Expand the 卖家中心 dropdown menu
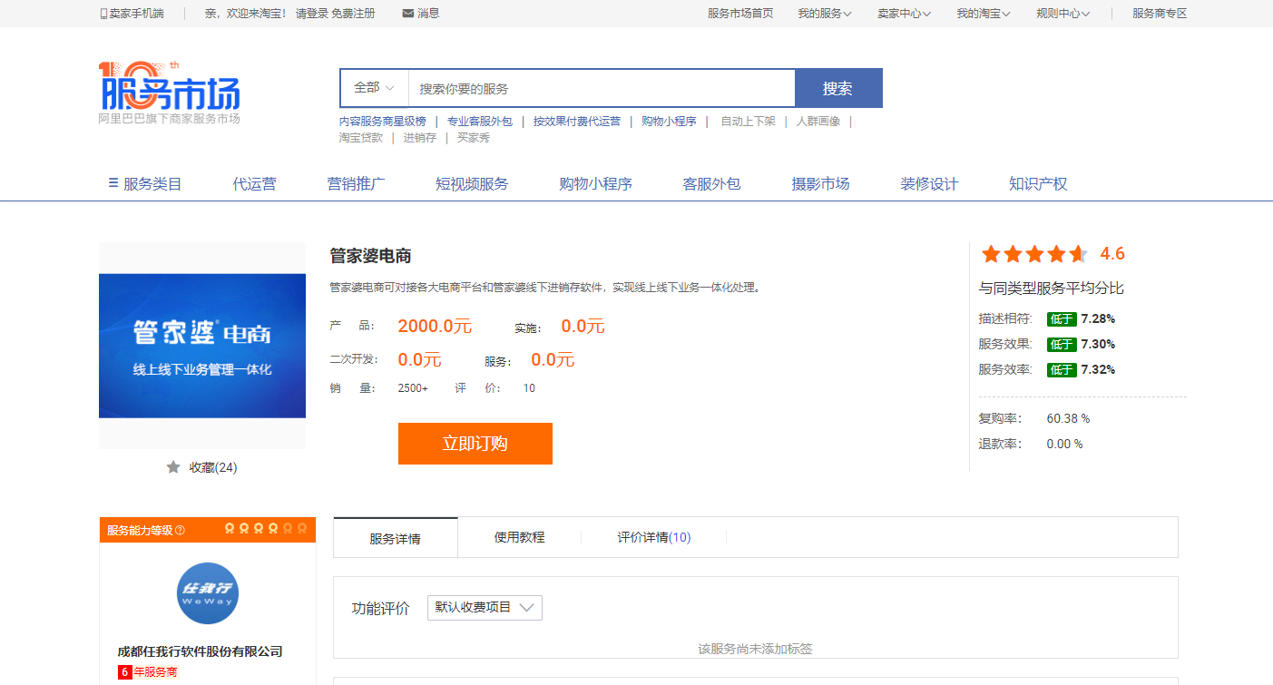The width and height of the screenshot is (1273, 685). tap(905, 14)
